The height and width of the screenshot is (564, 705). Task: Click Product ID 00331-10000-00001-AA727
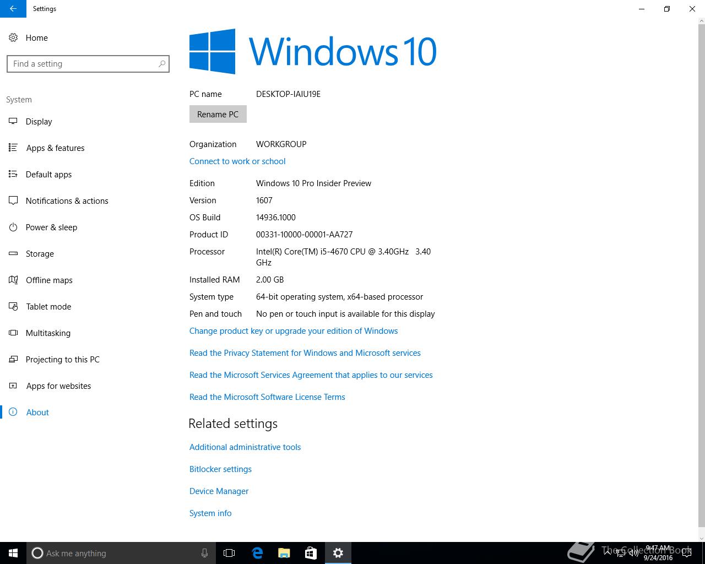click(x=305, y=235)
